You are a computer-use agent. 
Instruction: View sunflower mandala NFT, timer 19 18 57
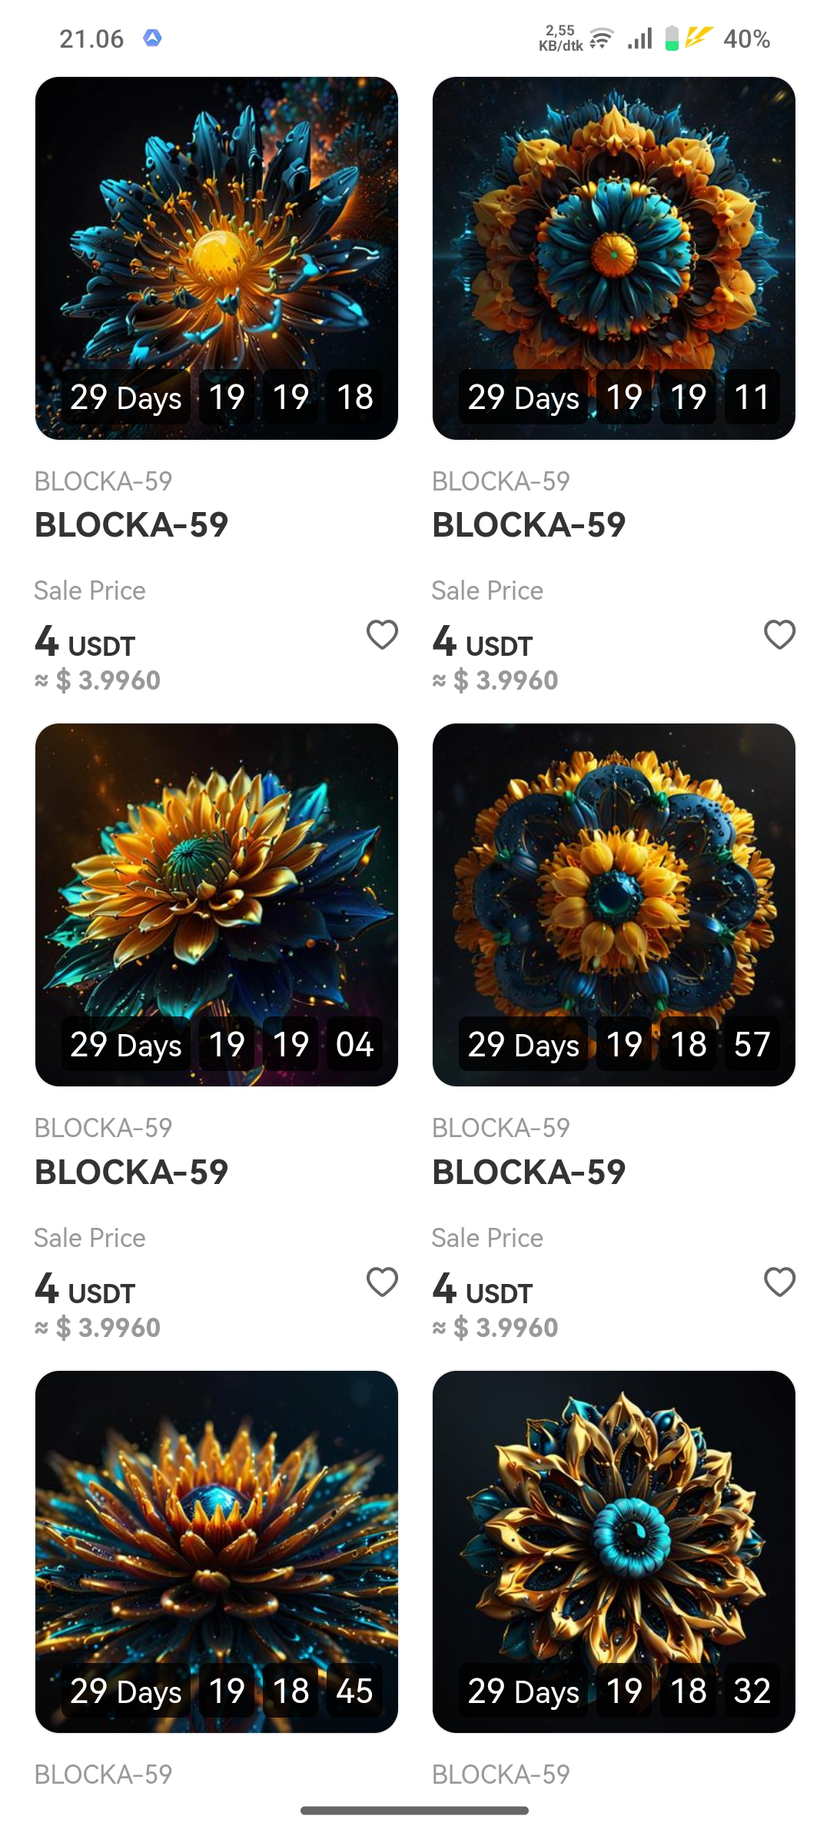point(614,905)
